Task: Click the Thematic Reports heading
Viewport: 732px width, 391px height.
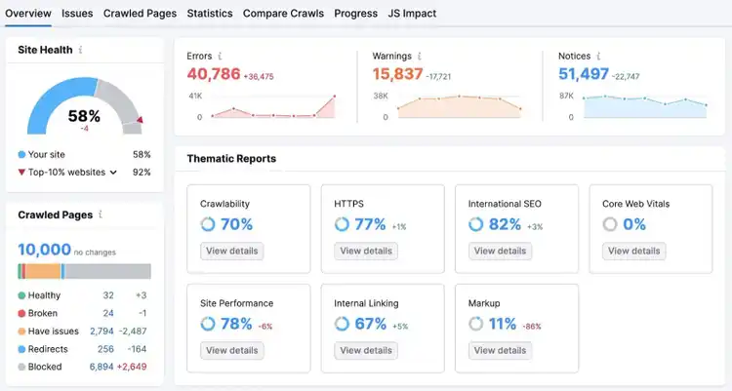Action: pyautogui.click(x=231, y=159)
